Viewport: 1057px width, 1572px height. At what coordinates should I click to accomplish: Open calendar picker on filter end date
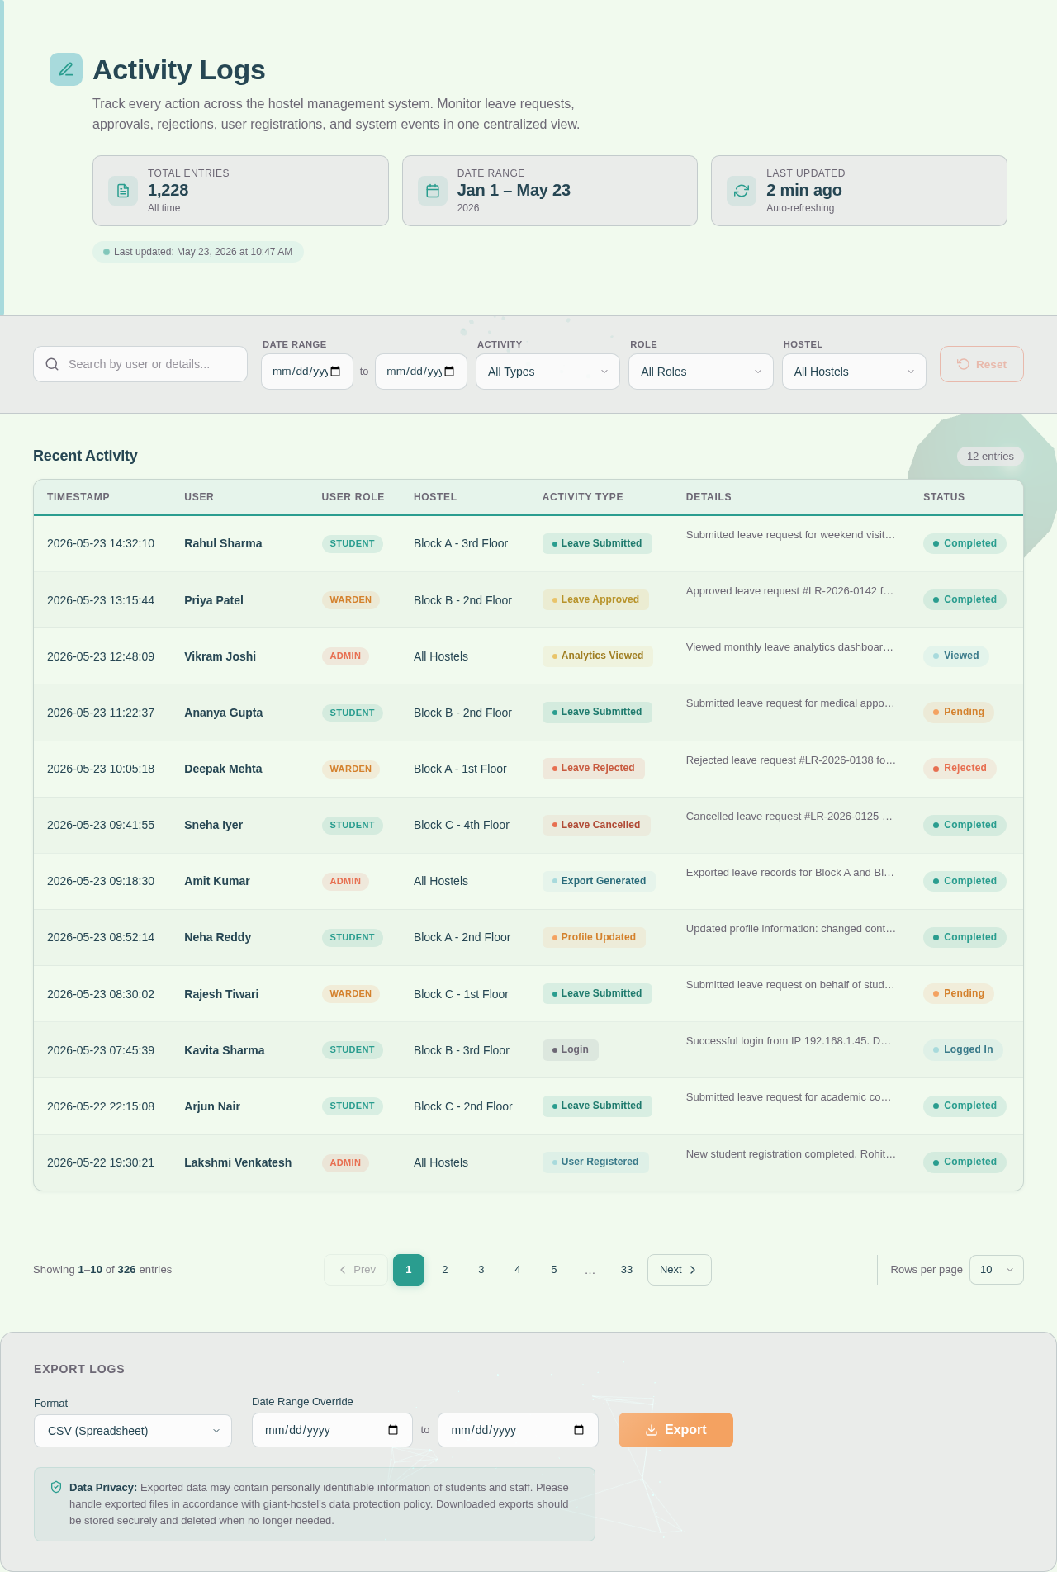click(449, 372)
